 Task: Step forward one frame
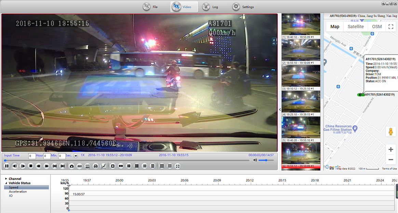coord(23,166)
